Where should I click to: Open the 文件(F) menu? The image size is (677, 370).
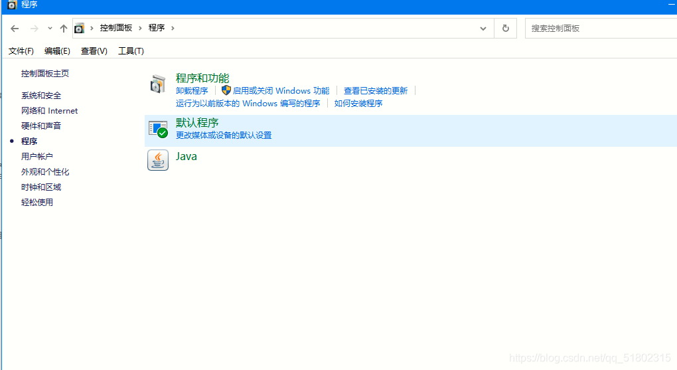click(21, 51)
